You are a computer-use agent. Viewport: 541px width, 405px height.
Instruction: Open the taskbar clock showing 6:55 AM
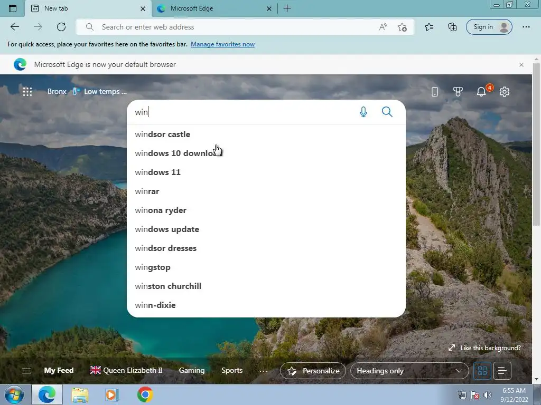pyautogui.click(x=514, y=395)
